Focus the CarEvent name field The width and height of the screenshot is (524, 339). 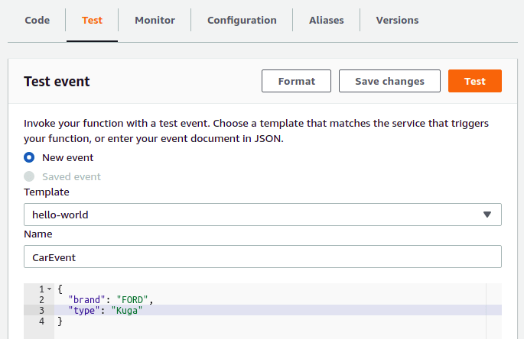point(262,257)
